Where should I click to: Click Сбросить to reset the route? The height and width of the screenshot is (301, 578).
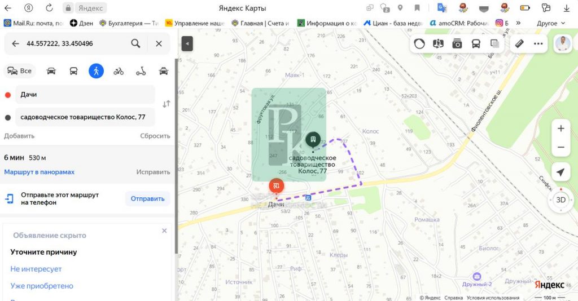coord(155,136)
